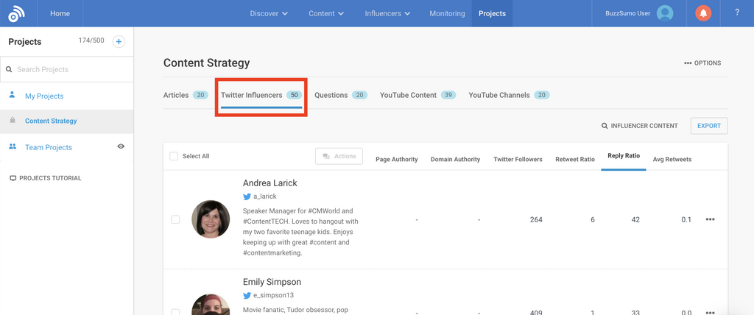Image resolution: width=754 pixels, height=315 pixels.
Task: Expand the Content dropdown menu
Action: coord(327,13)
